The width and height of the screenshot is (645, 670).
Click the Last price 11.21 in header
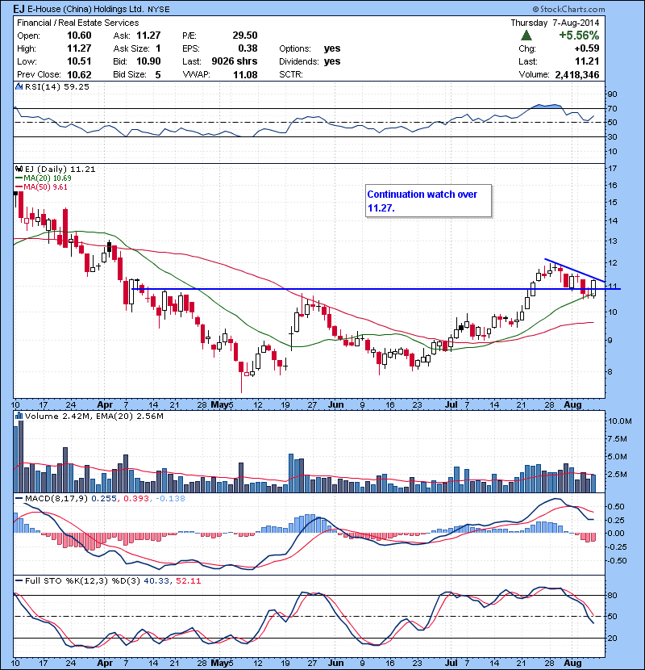(x=587, y=61)
